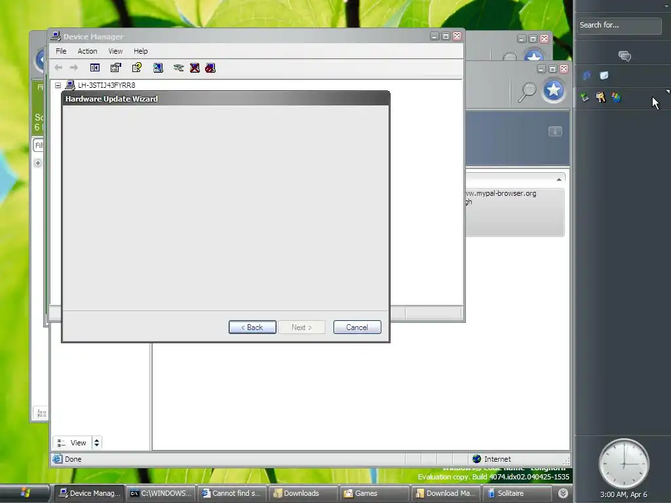Expand the sidebar tray overflow triangle
The width and height of the screenshot is (671, 503).
click(668, 92)
